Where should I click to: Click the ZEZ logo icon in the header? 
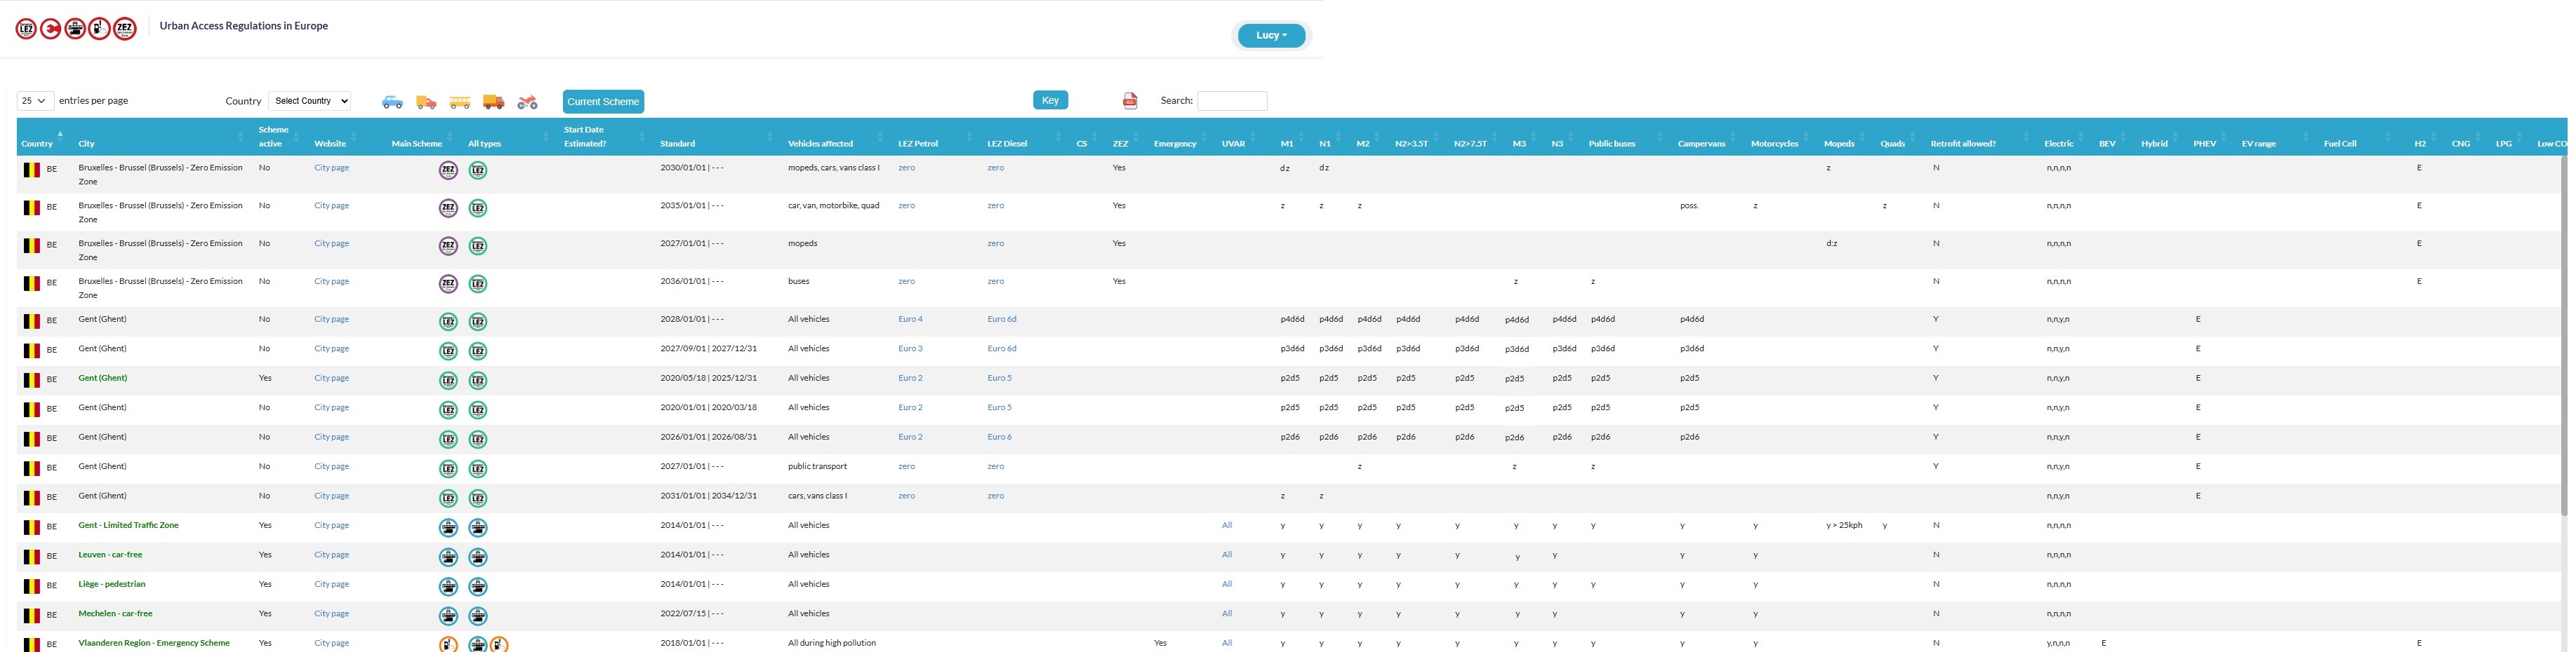125,28
